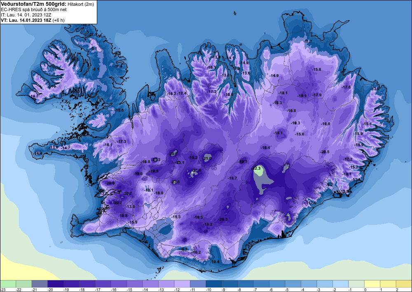Pick the grey-blue legend swatch above -21
The image size is (412, 292).
(40, 284)
